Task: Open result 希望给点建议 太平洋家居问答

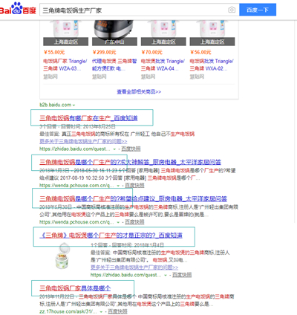Action: [x=133, y=198]
